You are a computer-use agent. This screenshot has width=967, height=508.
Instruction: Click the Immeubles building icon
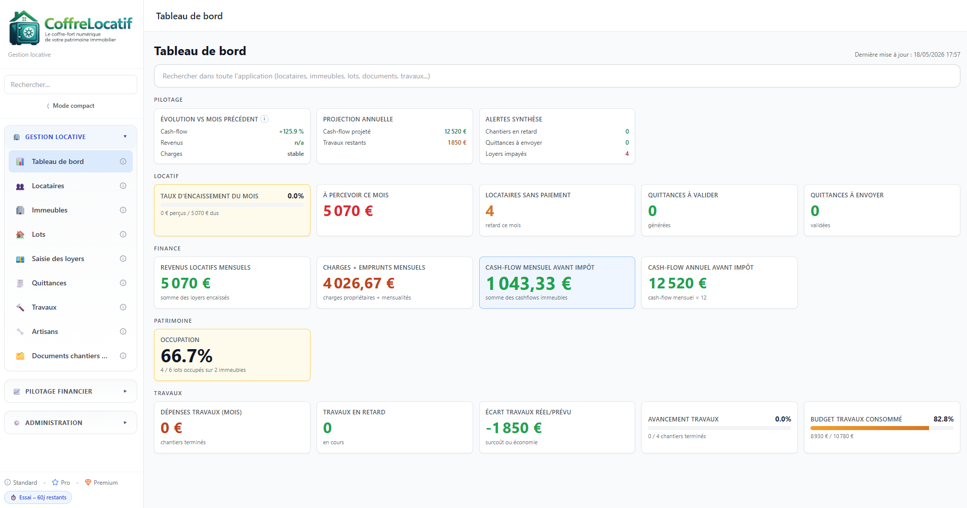pyautogui.click(x=20, y=210)
